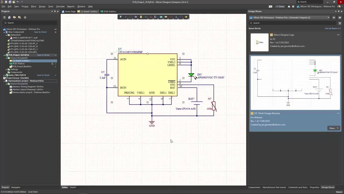Open the notifications comment icon
The image size is (344, 194).
click(271, 6)
